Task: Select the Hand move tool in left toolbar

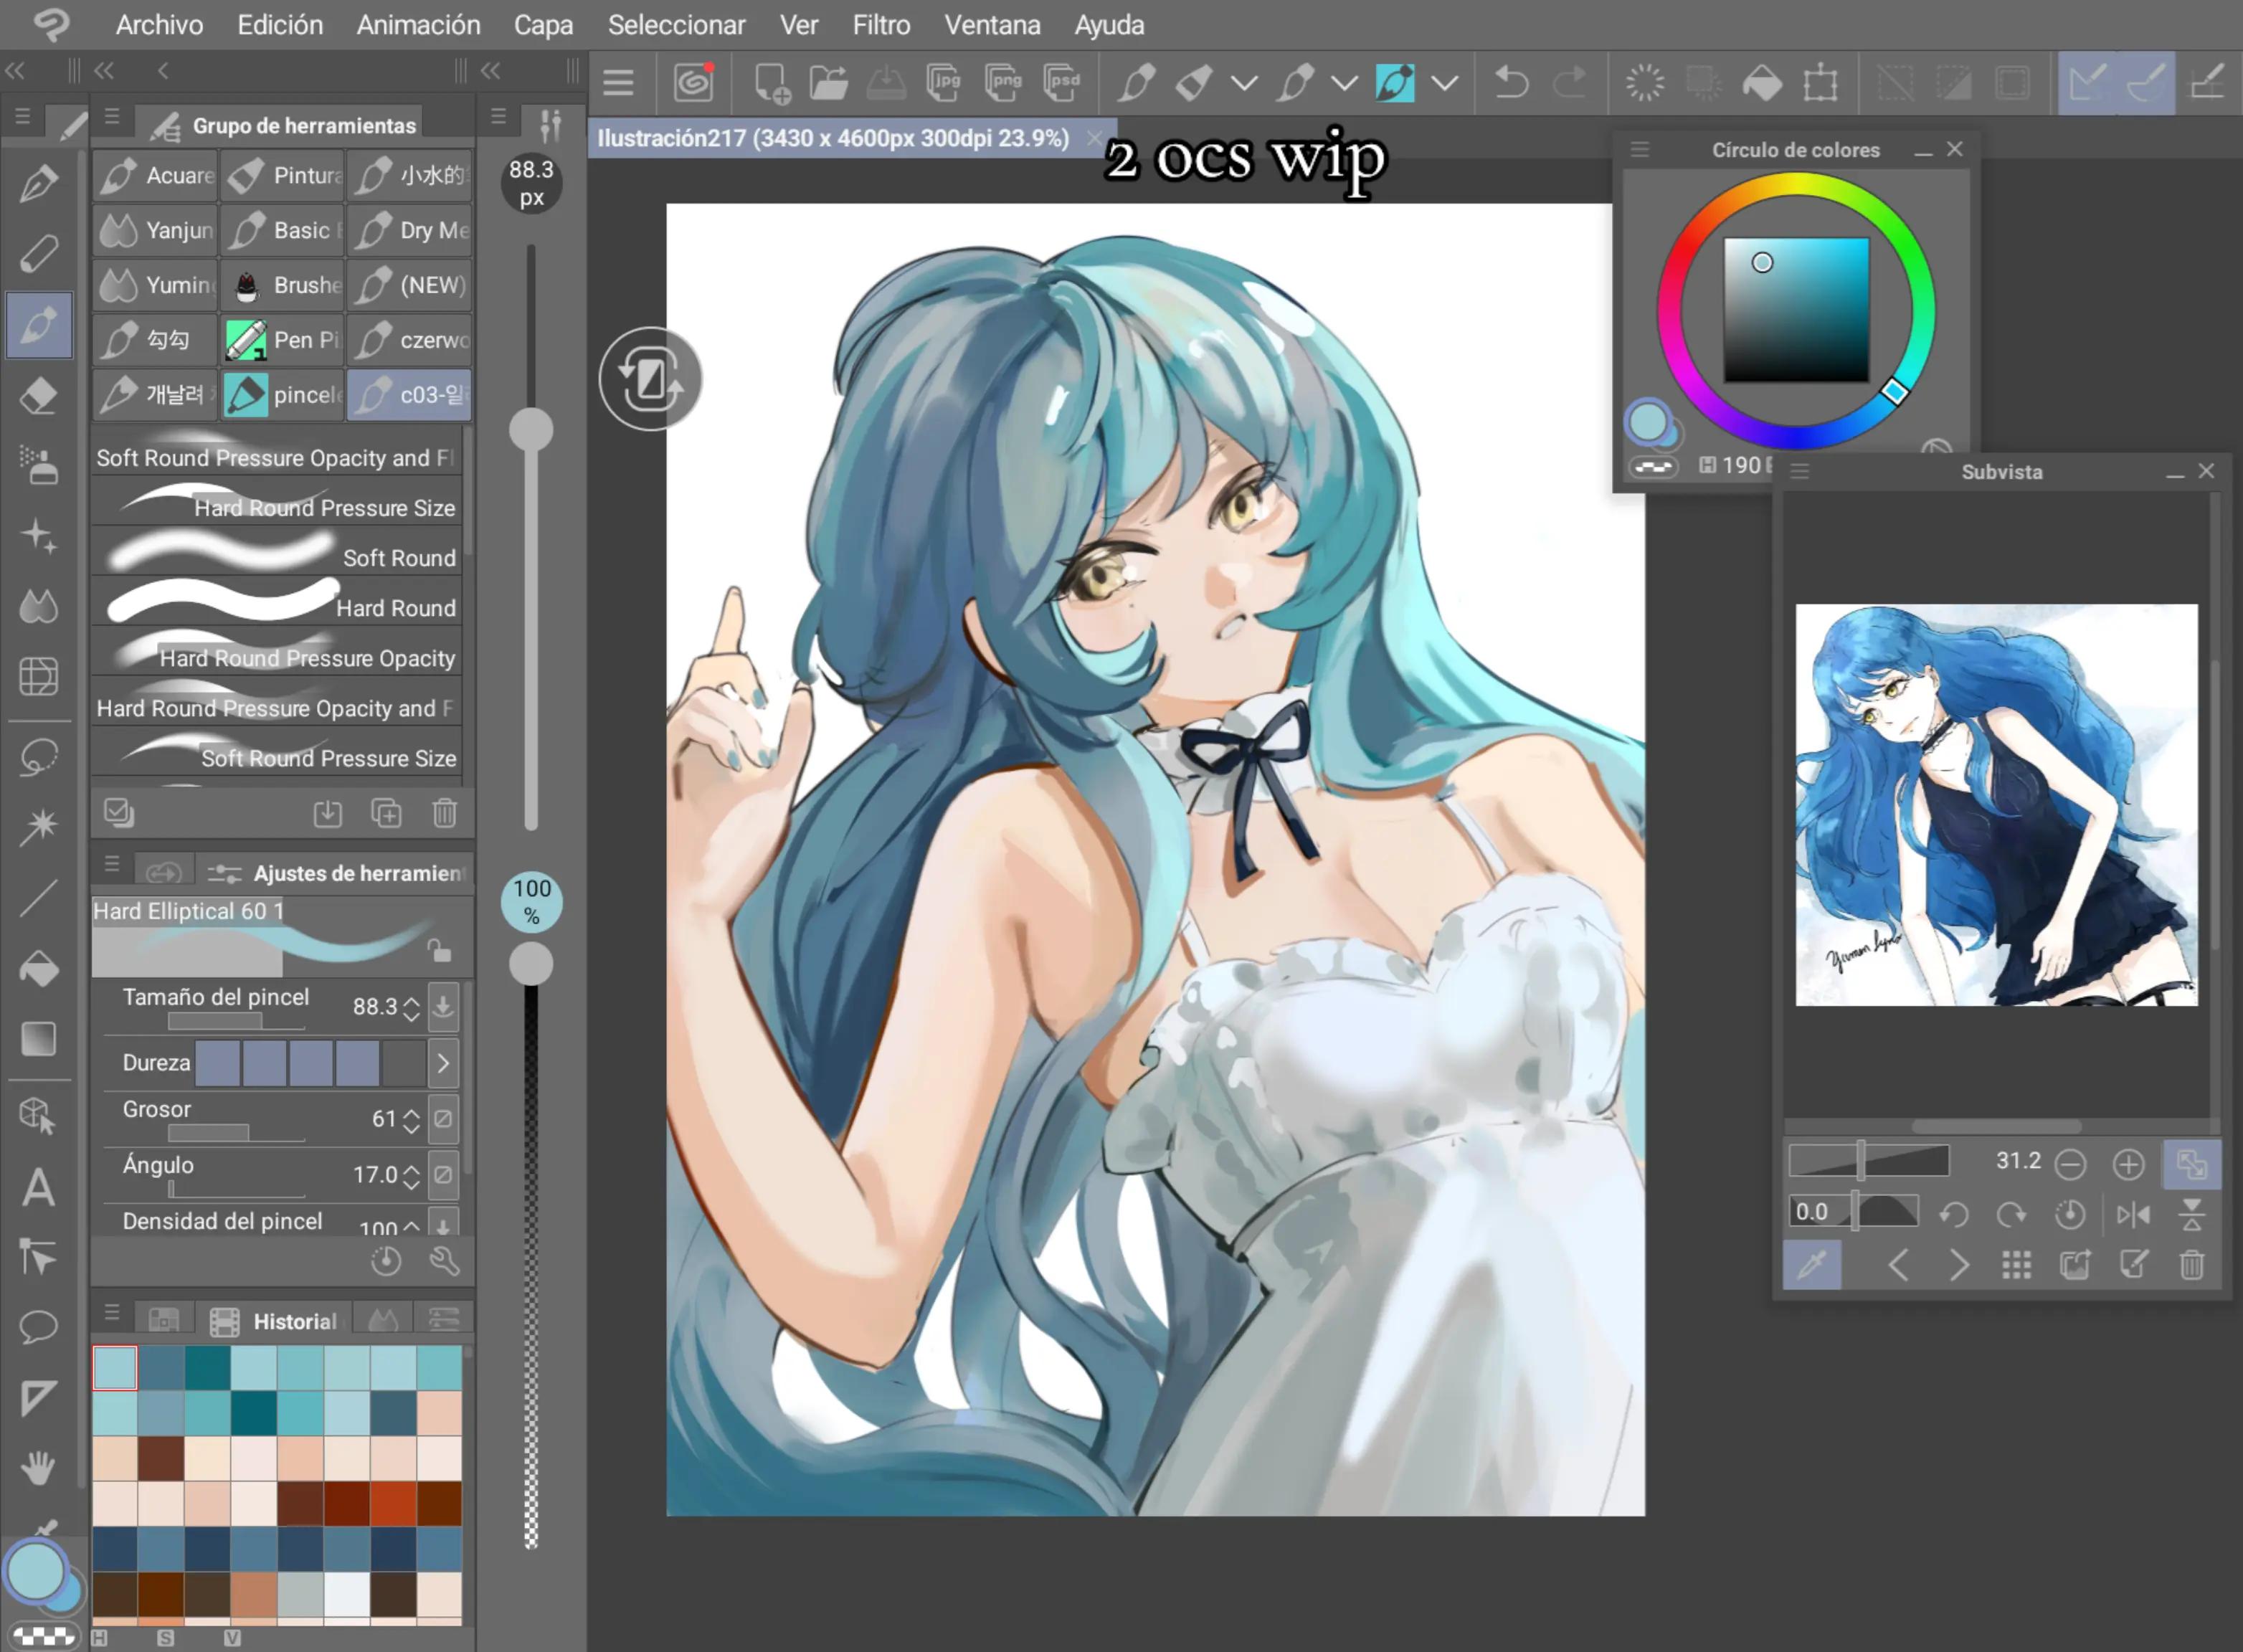Action: pos(39,1467)
